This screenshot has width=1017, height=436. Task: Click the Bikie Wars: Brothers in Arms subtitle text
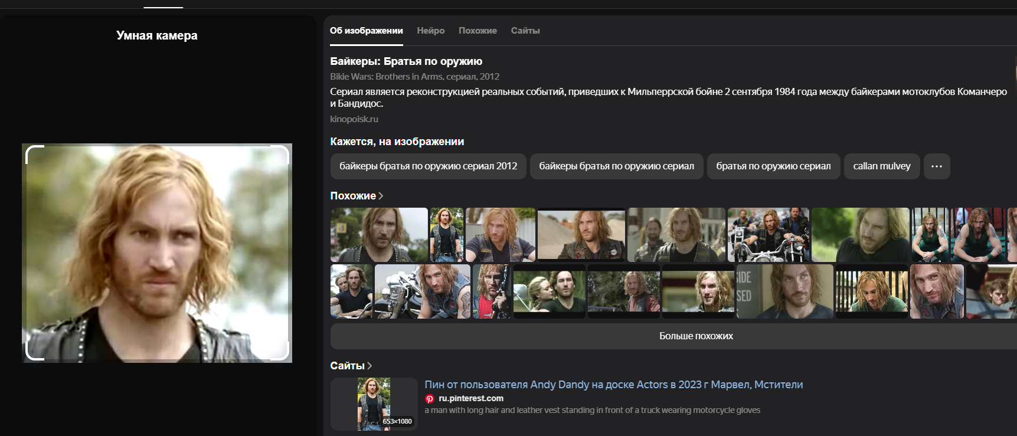tap(414, 77)
